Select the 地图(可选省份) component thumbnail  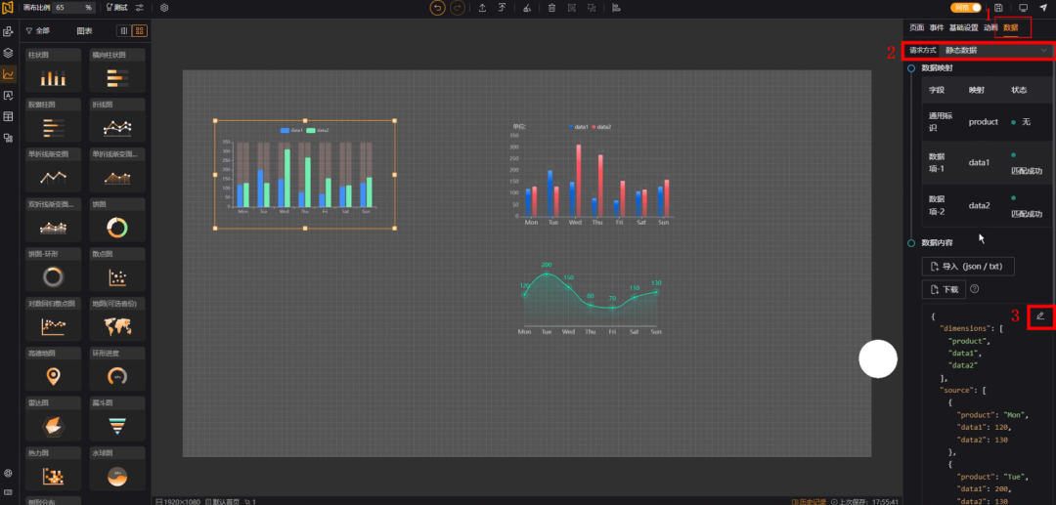(x=117, y=319)
